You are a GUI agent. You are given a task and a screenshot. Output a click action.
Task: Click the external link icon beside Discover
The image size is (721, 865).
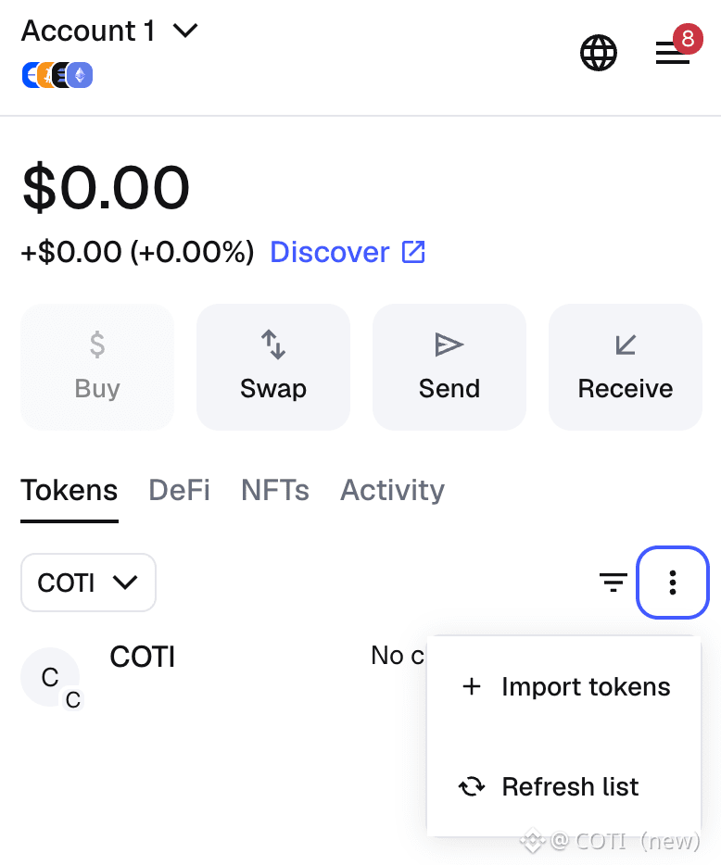[413, 252]
